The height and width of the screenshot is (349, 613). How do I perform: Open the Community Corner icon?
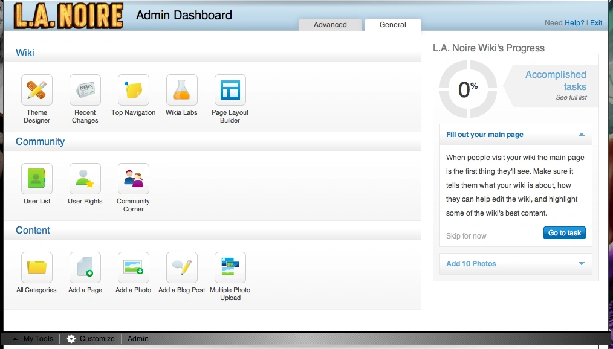coord(134,179)
